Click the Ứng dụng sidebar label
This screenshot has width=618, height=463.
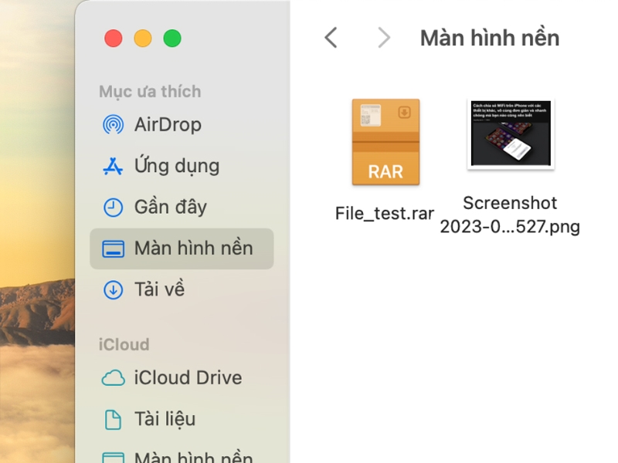point(177,166)
